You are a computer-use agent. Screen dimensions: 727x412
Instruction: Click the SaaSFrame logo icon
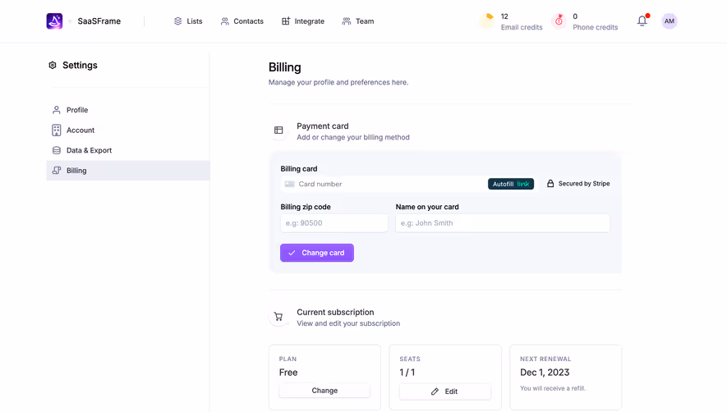pos(54,21)
